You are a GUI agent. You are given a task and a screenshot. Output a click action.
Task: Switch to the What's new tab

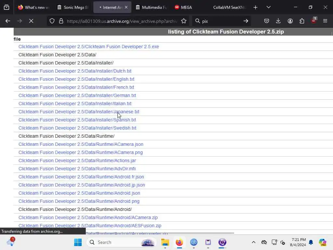[34, 7]
